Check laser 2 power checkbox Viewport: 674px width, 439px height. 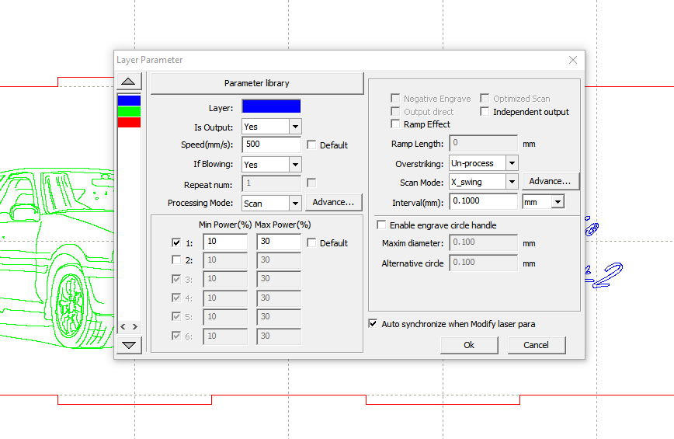click(176, 260)
